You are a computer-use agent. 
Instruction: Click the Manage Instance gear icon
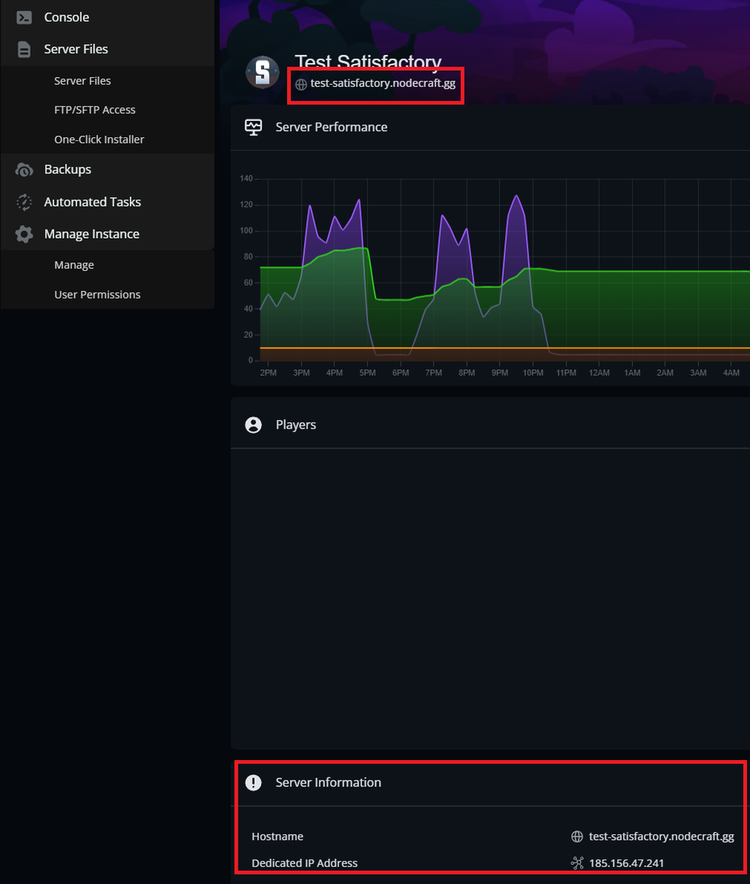click(x=24, y=234)
